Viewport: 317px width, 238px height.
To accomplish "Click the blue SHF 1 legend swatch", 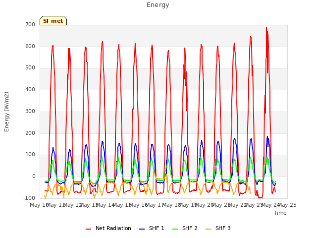I will 142,229.
